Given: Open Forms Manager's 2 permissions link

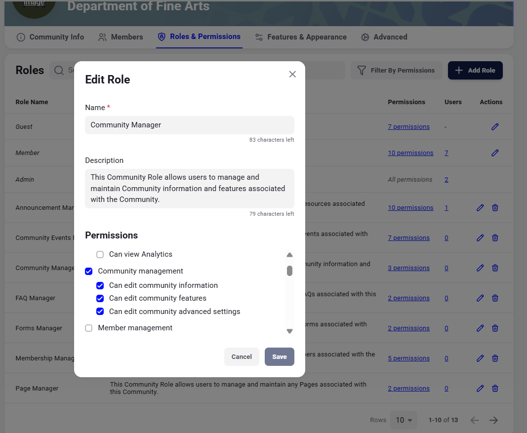Looking at the screenshot, I should tap(408, 328).
